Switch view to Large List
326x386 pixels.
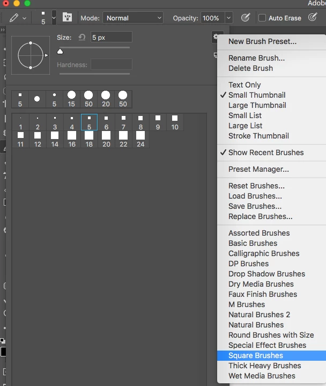point(271,126)
